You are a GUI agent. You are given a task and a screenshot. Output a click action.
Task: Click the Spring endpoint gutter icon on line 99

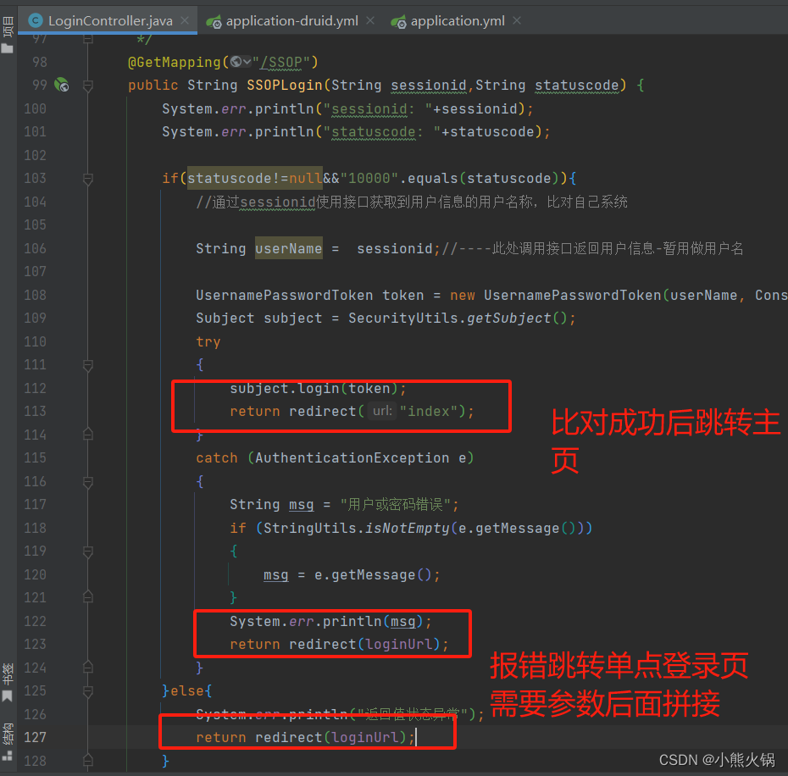pyautogui.click(x=62, y=85)
